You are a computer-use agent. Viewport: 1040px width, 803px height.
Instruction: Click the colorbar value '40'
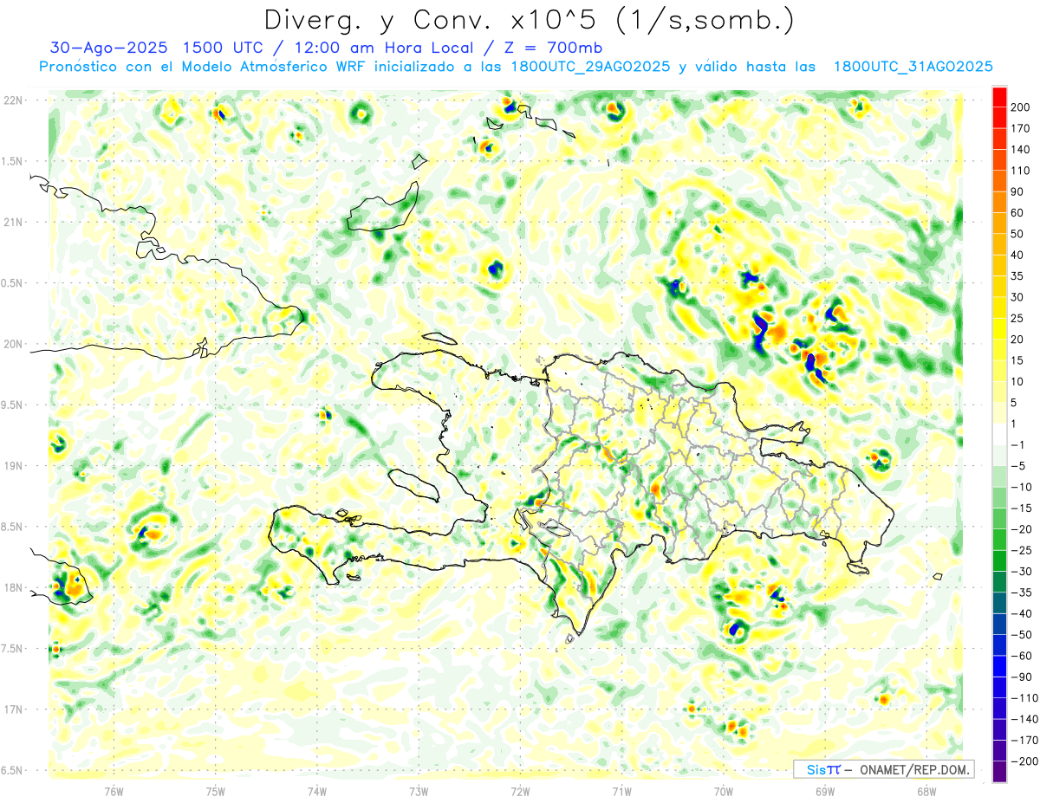[1019, 255]
